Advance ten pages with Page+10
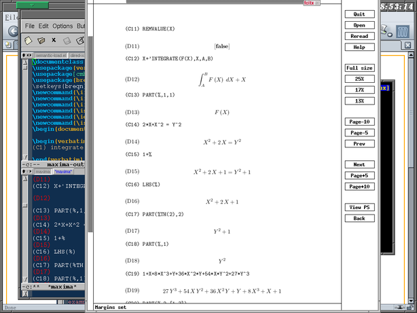417x313 pixels. click(x=359, y=187)
